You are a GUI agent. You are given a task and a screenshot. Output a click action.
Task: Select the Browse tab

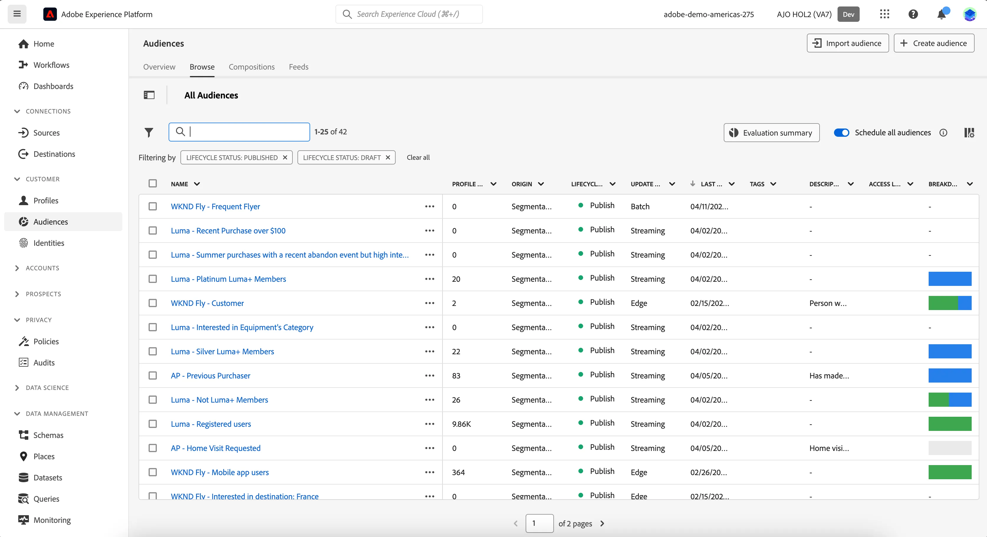[202, 67]
